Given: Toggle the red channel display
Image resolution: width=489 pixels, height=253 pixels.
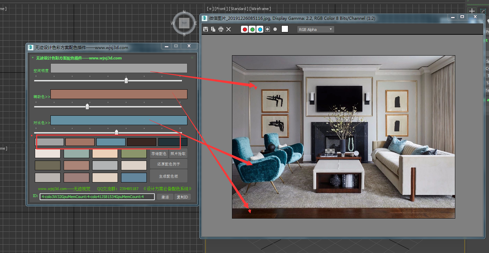Looking at the screenshot, I should tap(245, 30).
